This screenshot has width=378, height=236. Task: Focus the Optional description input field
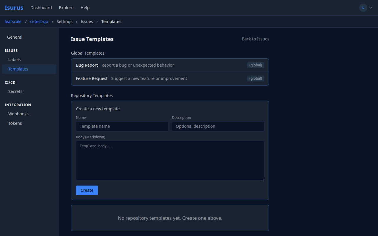tap(218, 126)
